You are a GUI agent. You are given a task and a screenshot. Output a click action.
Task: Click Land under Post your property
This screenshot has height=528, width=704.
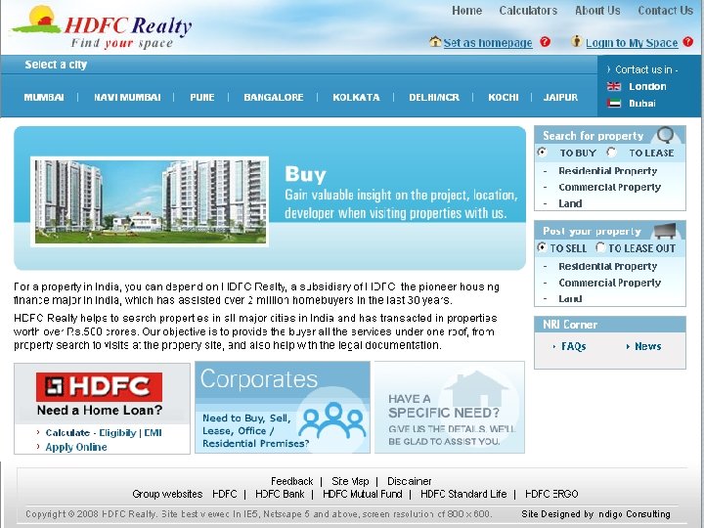(570, 298)
